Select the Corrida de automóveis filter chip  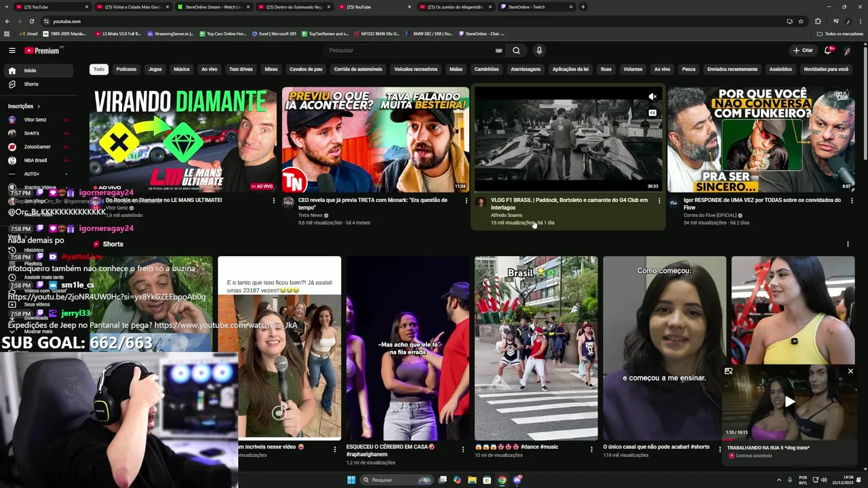pyautogui.click(x=358, y=69)
